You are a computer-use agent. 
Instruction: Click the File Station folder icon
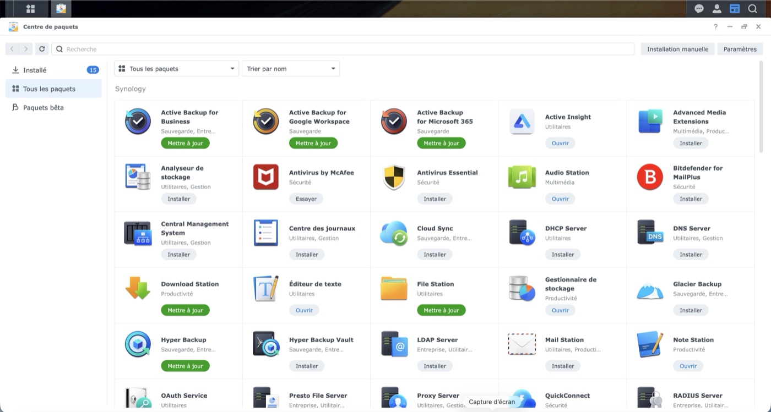(394, 289)
